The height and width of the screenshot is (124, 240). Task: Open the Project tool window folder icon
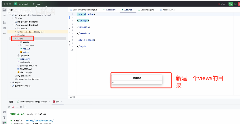pos(4,10)
